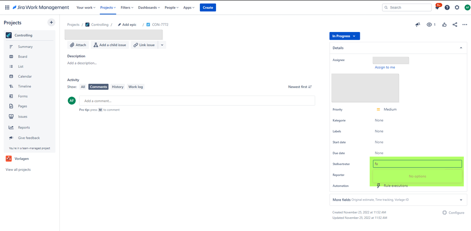Screen dimensions: 471x231
Task: Expand the More fields section
Action: point(398,199)
